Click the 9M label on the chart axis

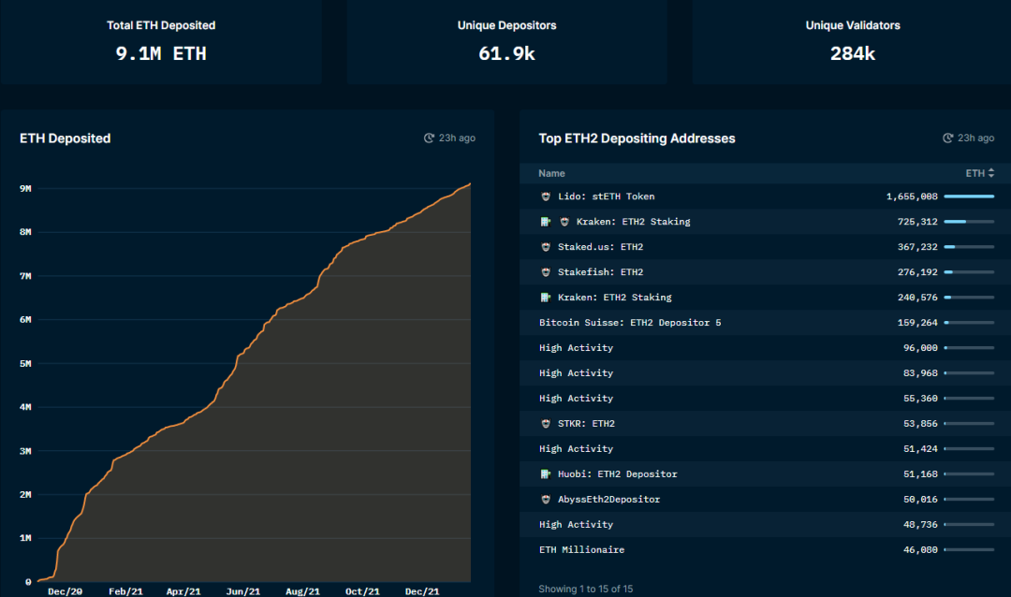(25, 189)
